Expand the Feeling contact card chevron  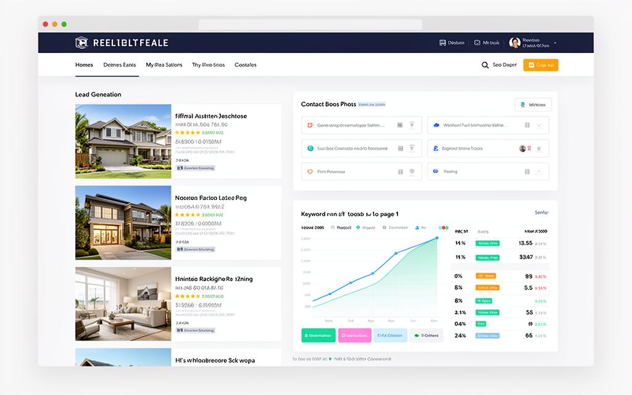click(x=538, y=171)
